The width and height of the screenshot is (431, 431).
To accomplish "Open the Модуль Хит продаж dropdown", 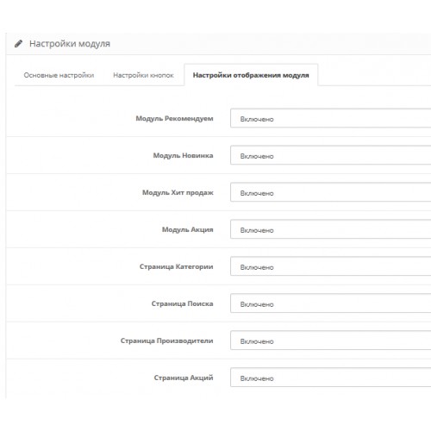I will pyautogui.click(x=331, y=192).
